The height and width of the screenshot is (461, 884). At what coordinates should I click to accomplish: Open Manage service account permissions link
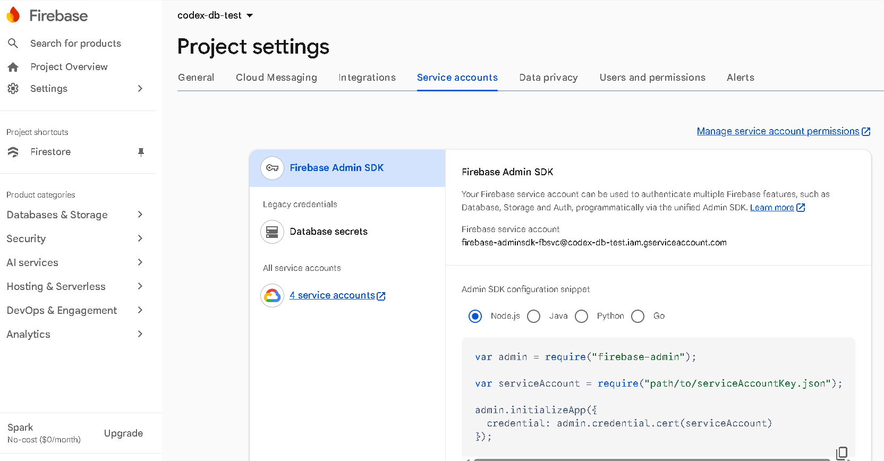(778, 131)
